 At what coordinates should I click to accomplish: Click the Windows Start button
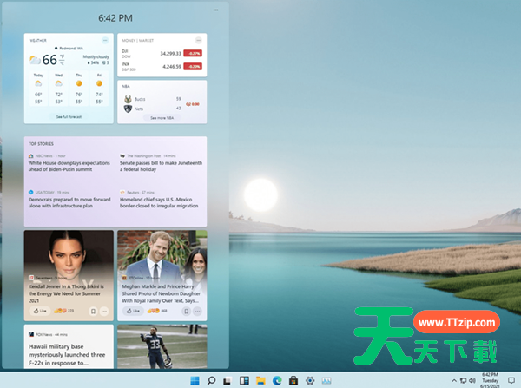pos(194,380)
